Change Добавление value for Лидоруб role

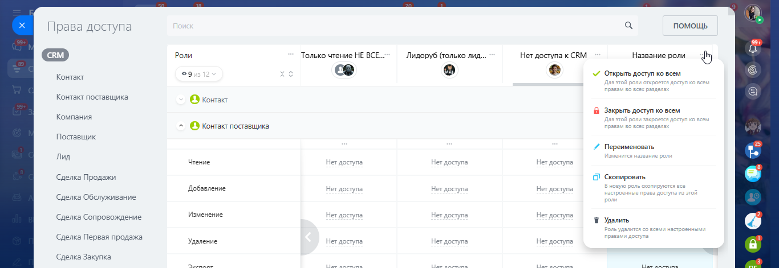[449, 188]
